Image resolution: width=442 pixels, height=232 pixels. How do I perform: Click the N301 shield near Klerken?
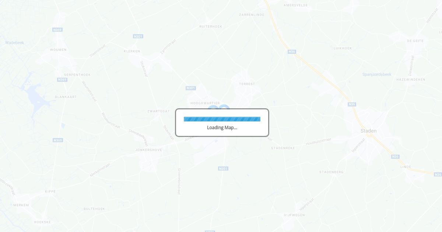point(138,36)
